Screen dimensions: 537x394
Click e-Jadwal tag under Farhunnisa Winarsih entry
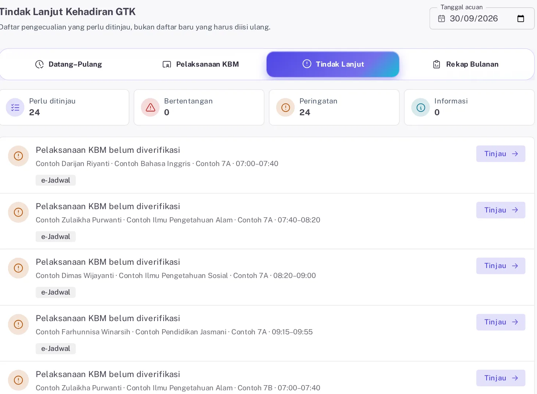point(56,349)
